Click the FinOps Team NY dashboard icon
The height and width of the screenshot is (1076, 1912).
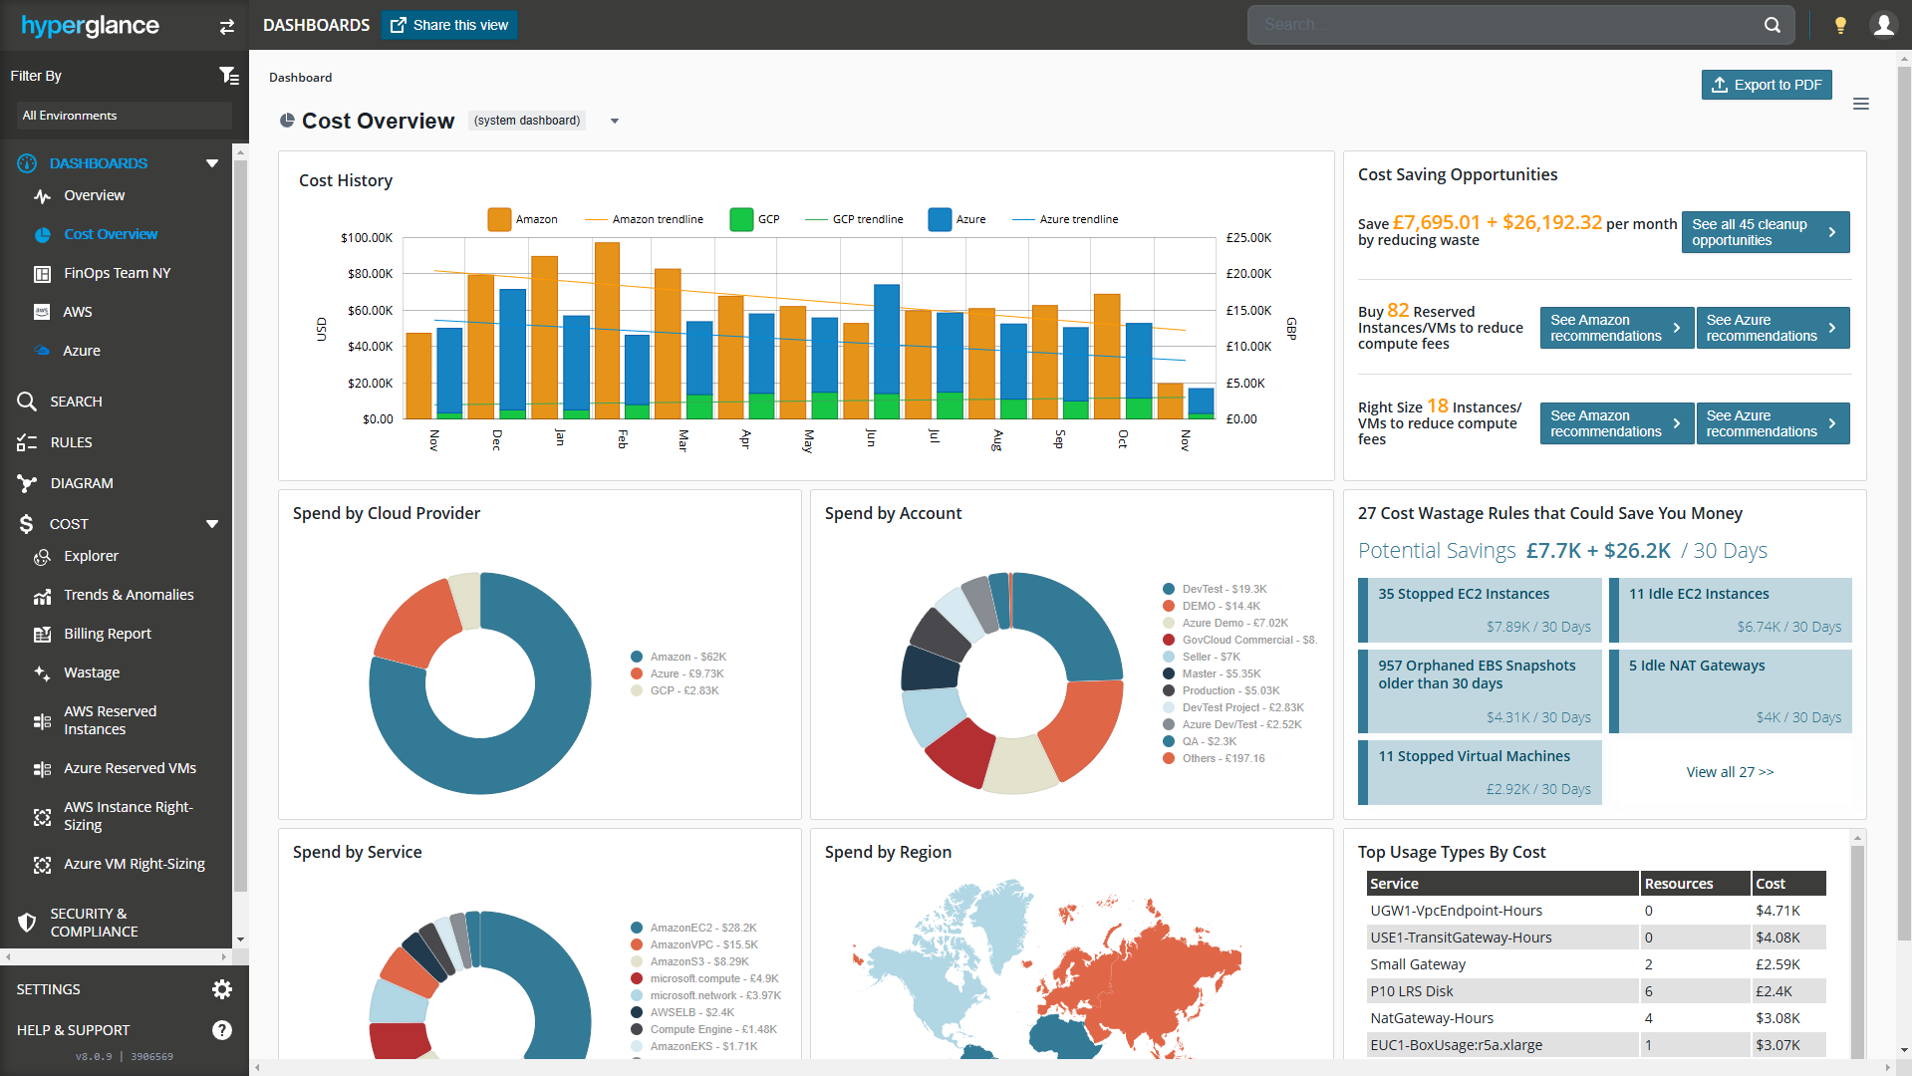pyautogui.click(x=42, y=274)
